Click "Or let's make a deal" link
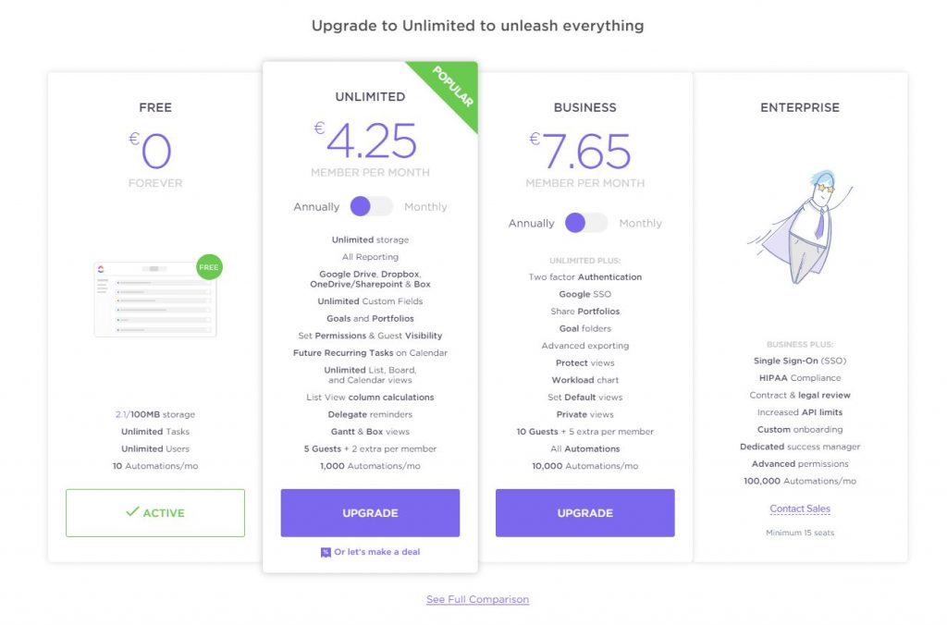Viewport: 947px width, 625px height. click(377, 552)
